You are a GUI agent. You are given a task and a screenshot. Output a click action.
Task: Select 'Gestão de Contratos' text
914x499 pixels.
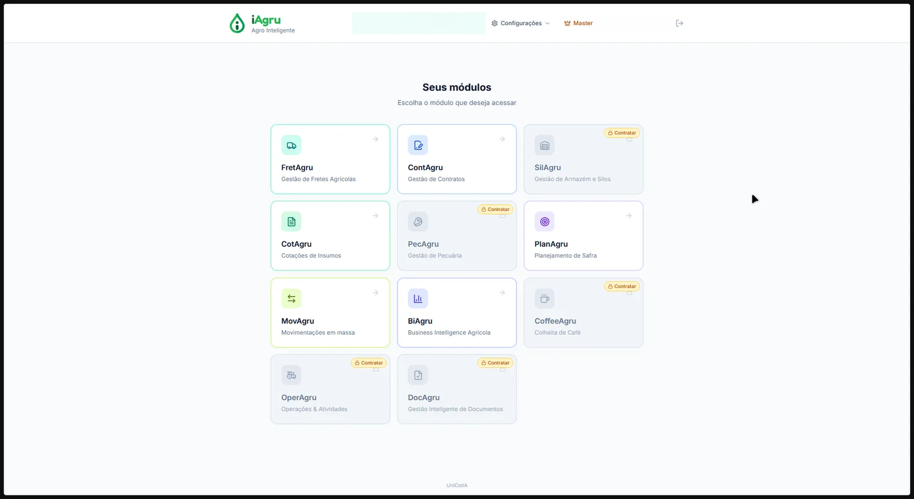click(436, 179)
